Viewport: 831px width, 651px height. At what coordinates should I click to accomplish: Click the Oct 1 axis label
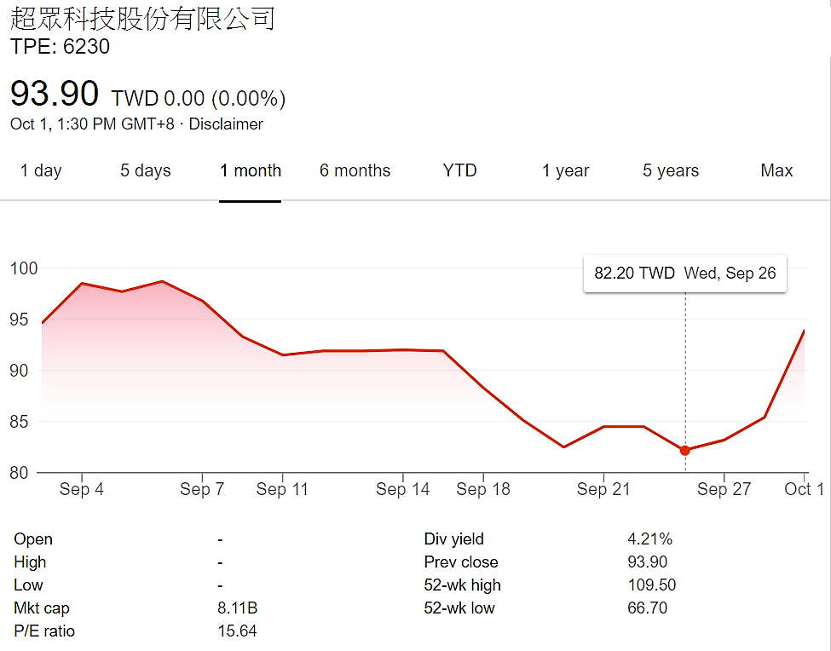click(x=804, y=489)
